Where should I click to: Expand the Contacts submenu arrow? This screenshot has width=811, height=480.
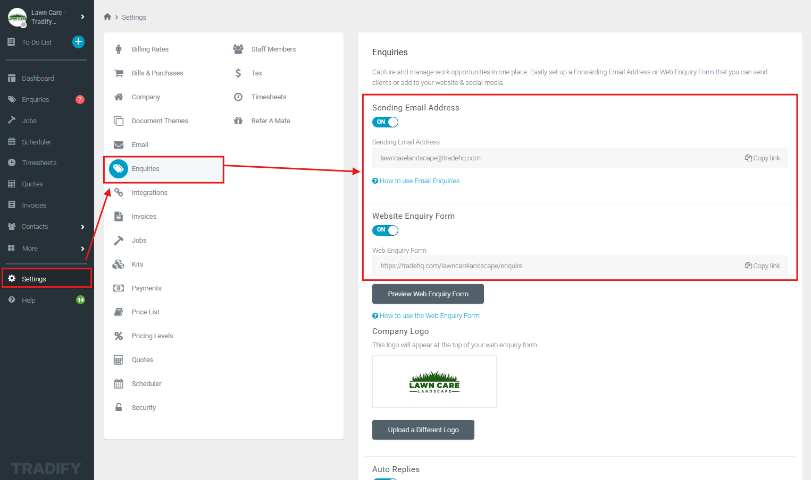tap(82, 227)
